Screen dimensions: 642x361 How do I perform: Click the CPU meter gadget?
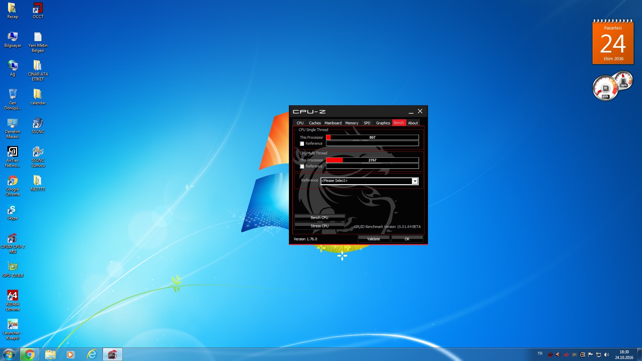tap(605, 88)
